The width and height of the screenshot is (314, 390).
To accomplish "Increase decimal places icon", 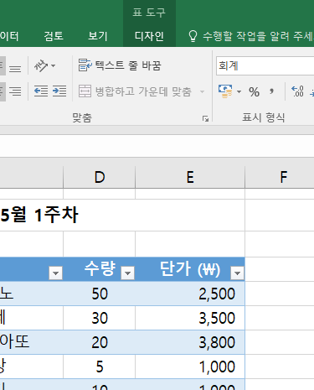I will pos(297,91).
